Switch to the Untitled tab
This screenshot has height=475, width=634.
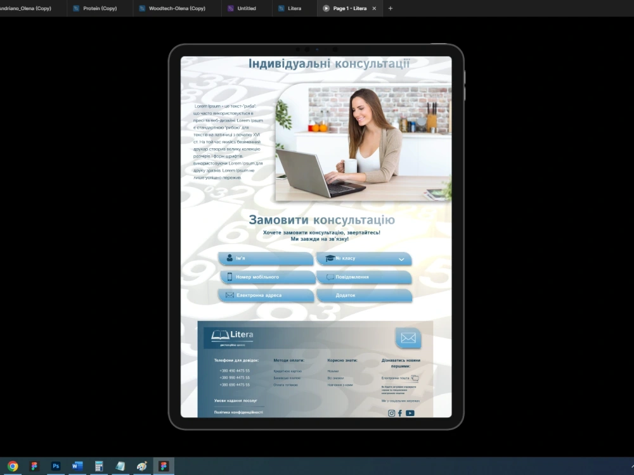click(247, 8)
